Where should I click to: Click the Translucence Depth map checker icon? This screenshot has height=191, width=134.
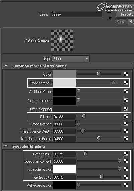point(126,131)
